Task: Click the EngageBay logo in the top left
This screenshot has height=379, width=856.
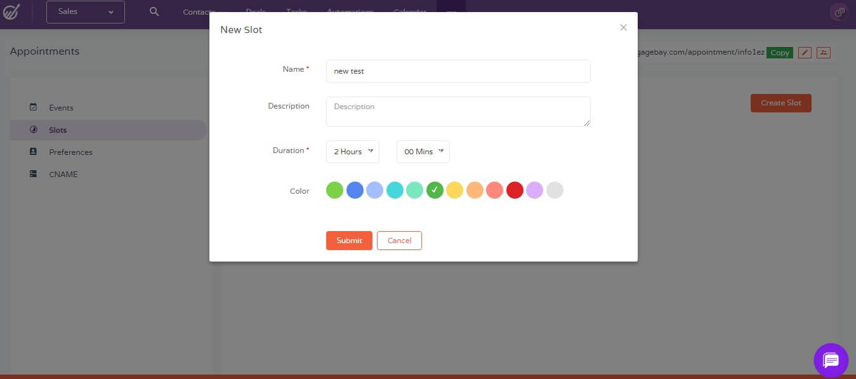Action: coord(11,11)
